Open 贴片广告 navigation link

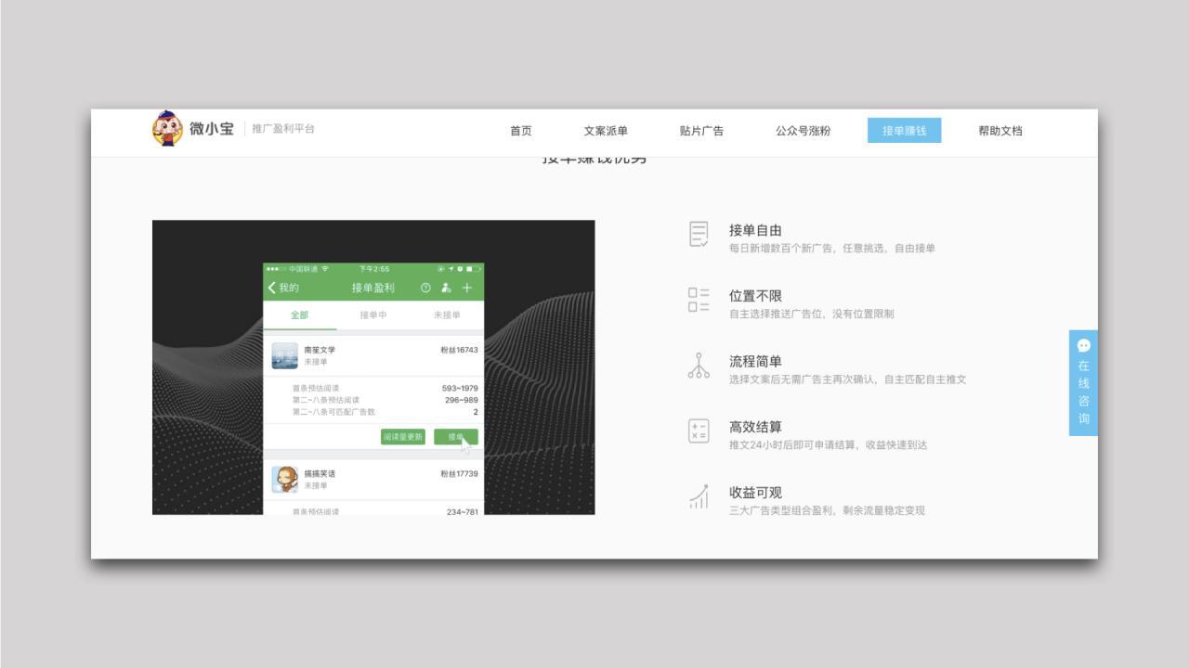tap(701, 131)
